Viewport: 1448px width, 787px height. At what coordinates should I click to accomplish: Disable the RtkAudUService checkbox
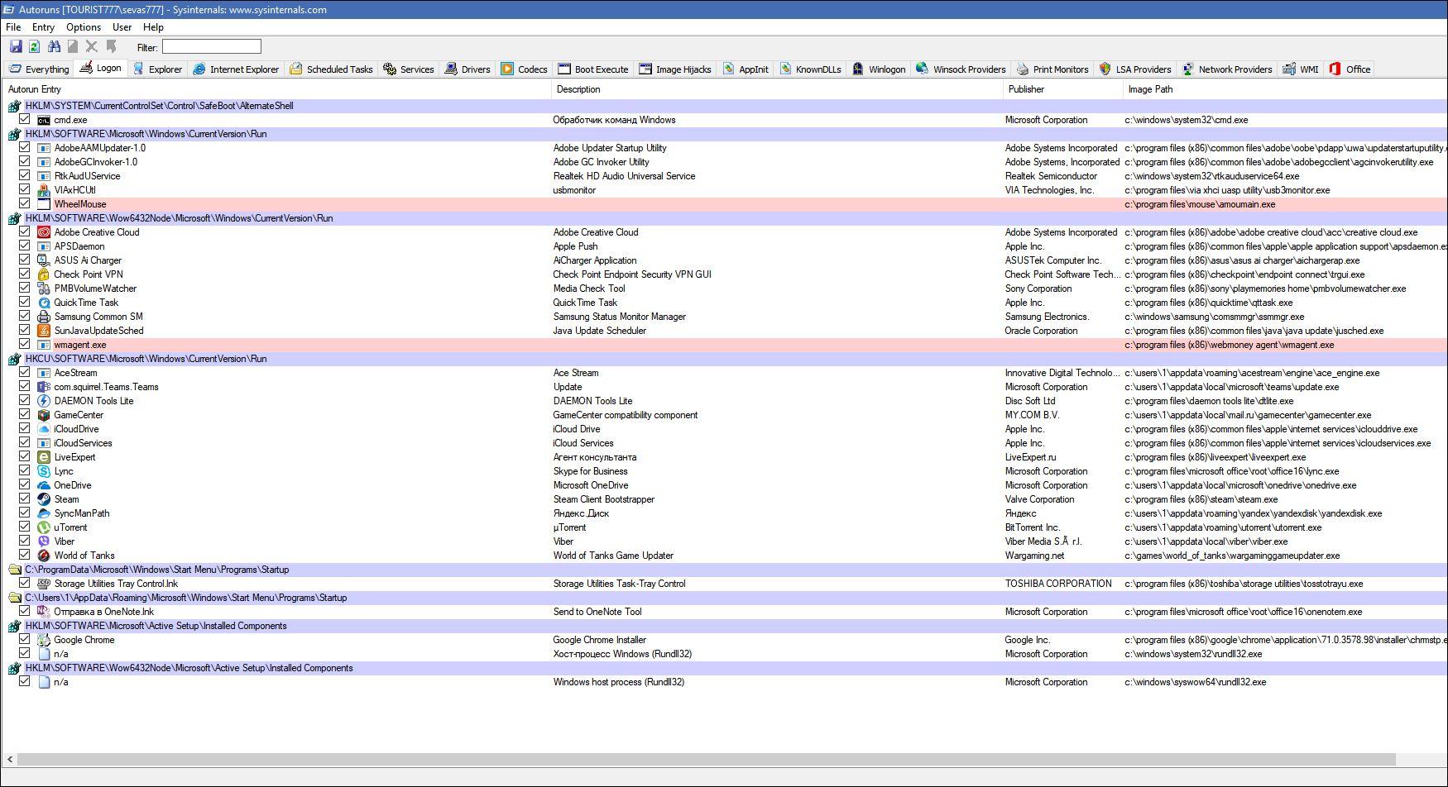point(25,175)
